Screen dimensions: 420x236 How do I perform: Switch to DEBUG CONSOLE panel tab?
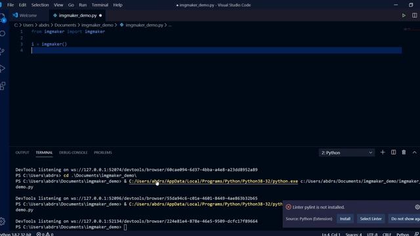click(73, 153)
